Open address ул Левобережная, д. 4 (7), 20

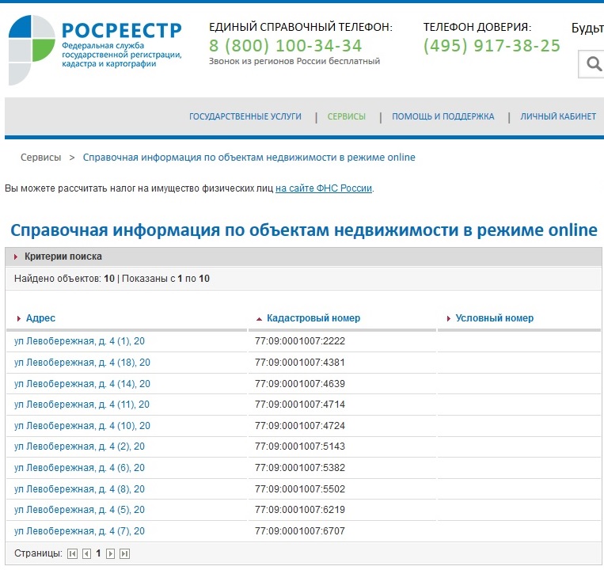79,531
